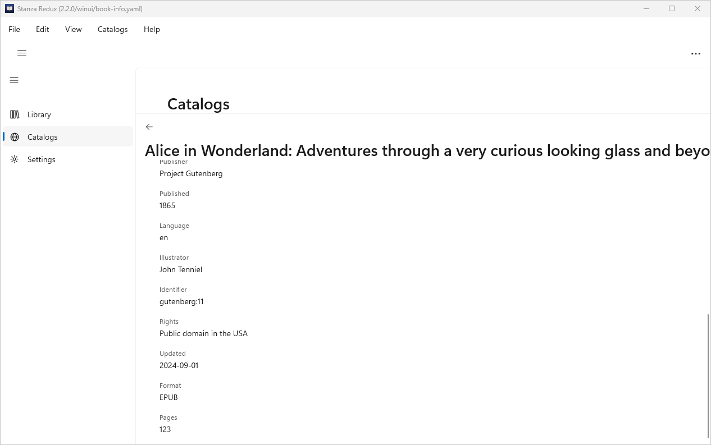Click the Format field label

170,386
